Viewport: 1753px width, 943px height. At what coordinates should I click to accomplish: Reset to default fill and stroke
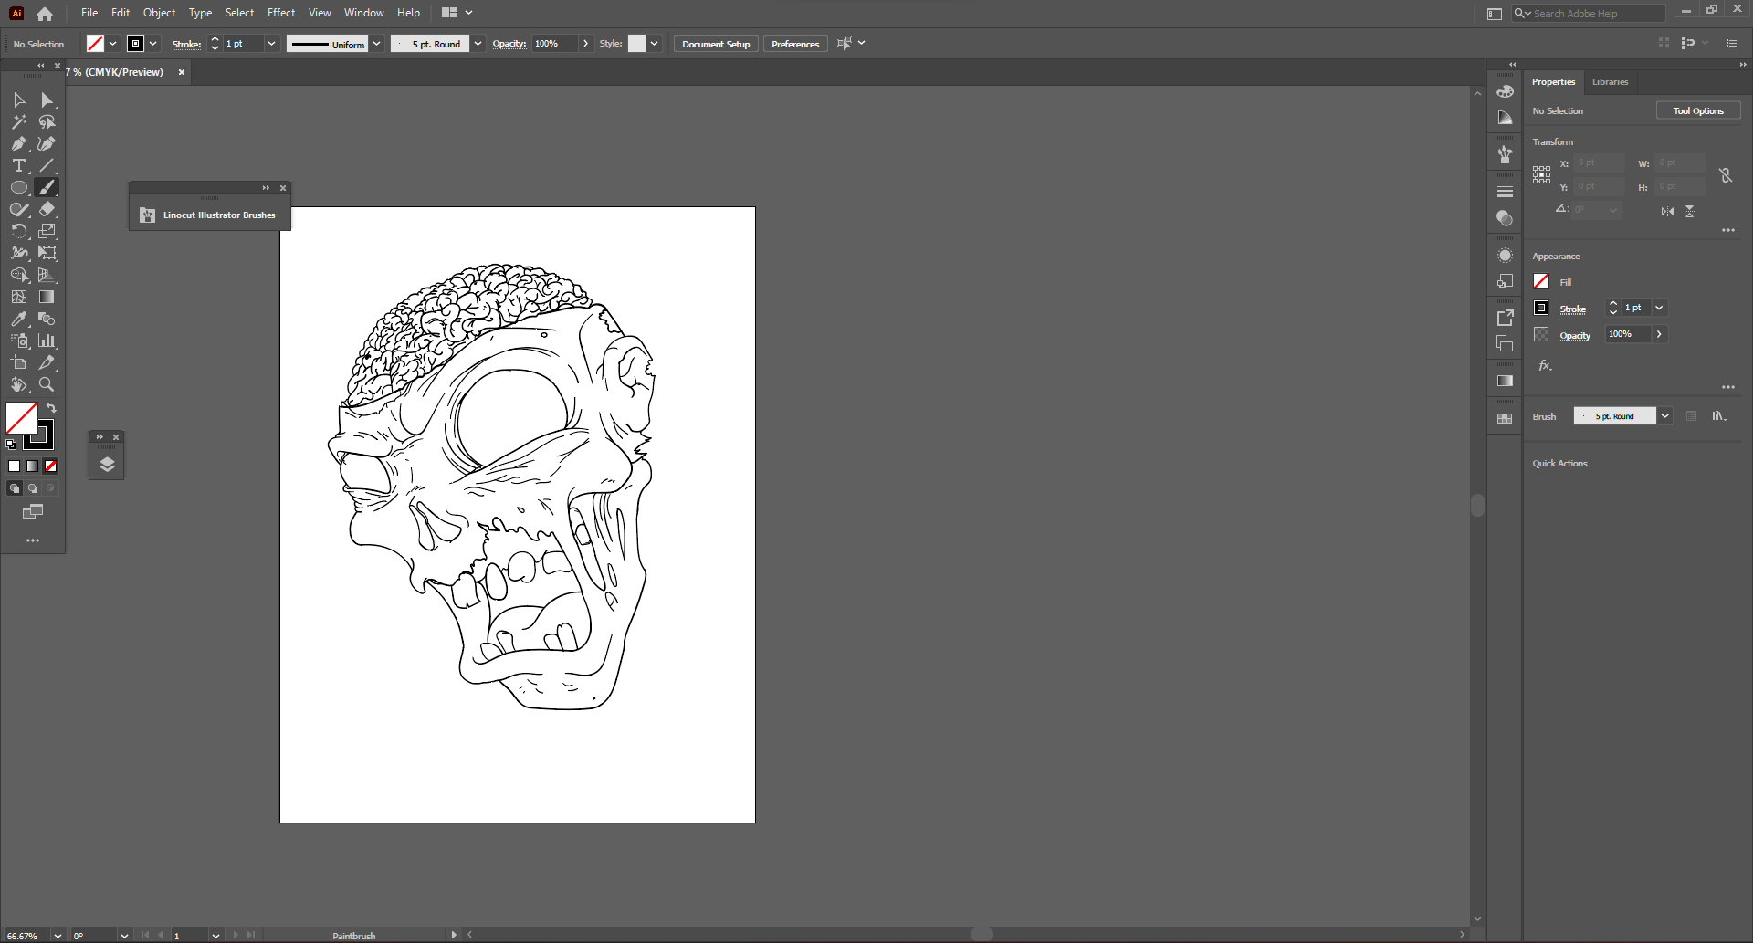(11, 445)
